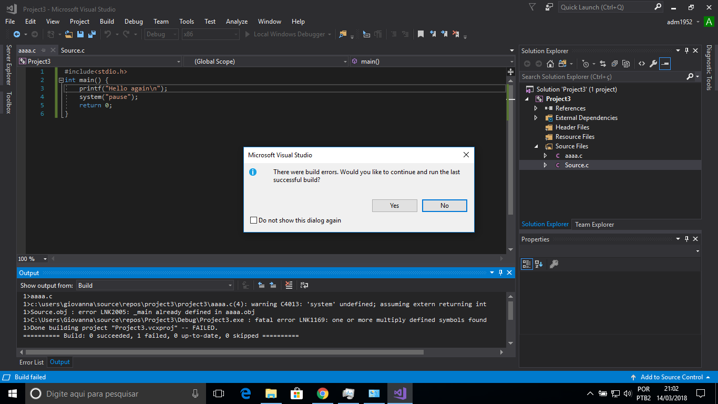The image size is (718, 404).
Task: Click Sync with Active Document icon
Action: (602, 64)
